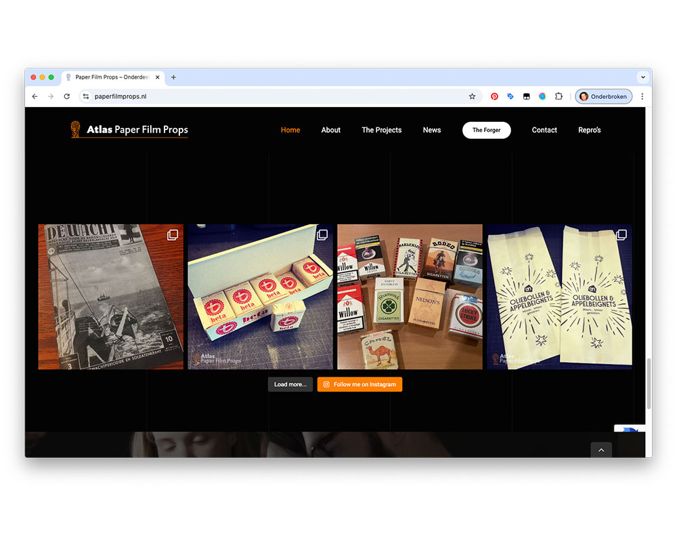The width and height of the screenshot is (677, 542).
Task: Click The Forger button in navigation
Action: (x=486, y=130)
